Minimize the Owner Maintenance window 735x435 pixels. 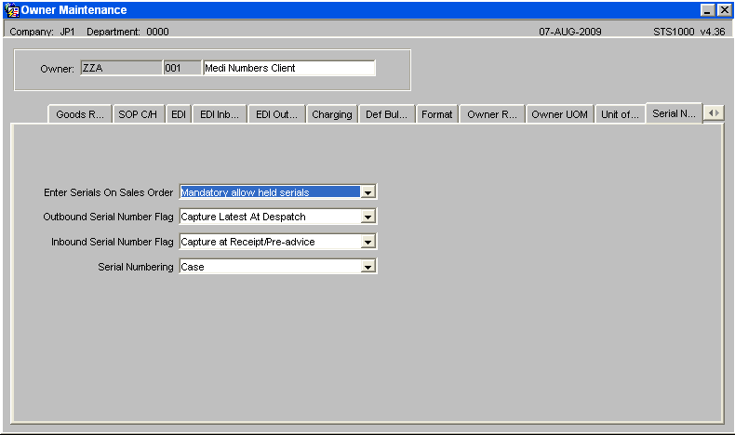click(707, 10)
